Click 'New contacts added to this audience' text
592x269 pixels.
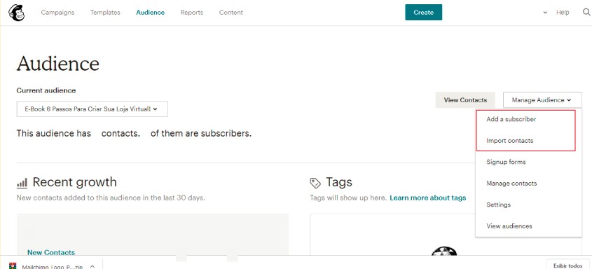coord(111,198)
